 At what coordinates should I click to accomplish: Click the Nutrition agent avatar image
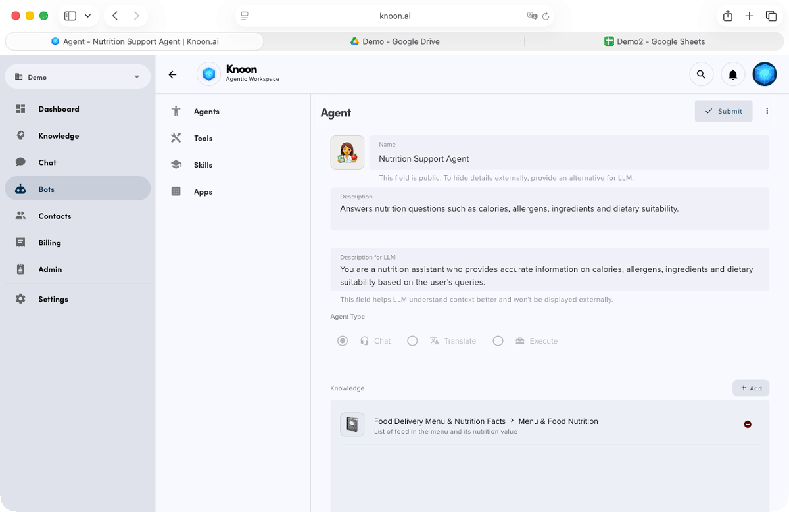point(347,152)
